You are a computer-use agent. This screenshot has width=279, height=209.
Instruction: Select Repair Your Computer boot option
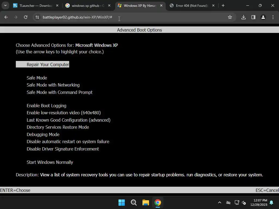pyautogui.click(x=43, y=64)
